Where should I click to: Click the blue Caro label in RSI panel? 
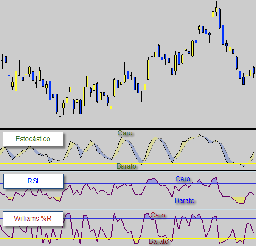(183, 179)
